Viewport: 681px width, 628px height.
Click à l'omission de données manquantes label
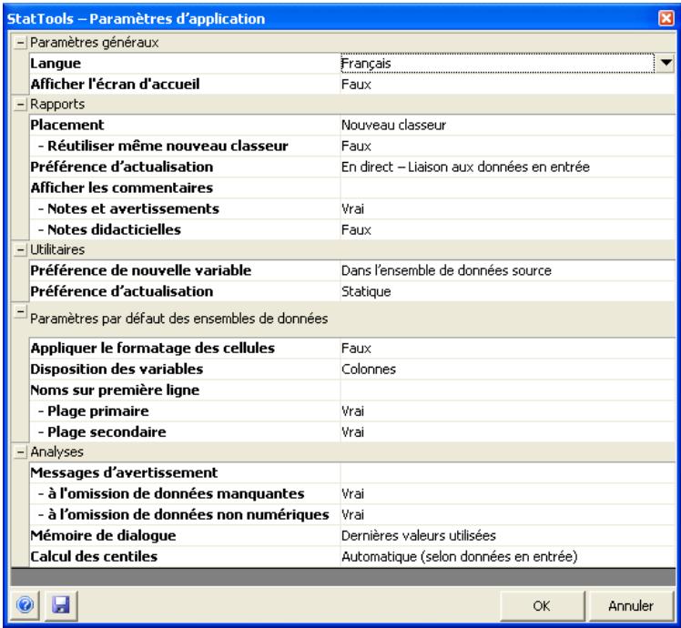click(x=171, y=494)
